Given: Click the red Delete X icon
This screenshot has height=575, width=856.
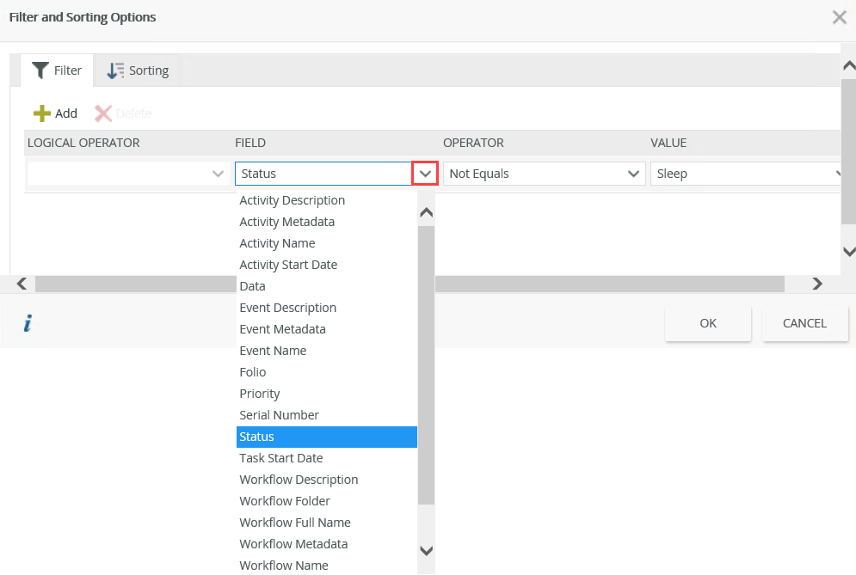Looking at the screenshot, I should click(103, 113).
